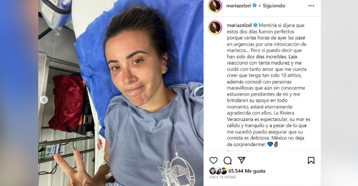
Task: Click the selfie photo in the post
Action: pyautogui.click(x=121, y=93)
